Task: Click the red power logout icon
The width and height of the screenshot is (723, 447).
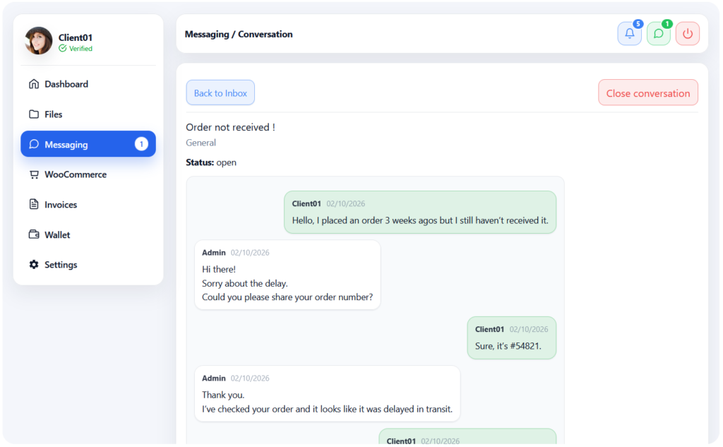Action: point(687,34)
